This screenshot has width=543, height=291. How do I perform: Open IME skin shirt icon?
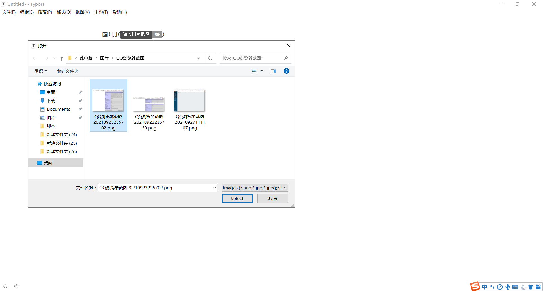(531, 287)
